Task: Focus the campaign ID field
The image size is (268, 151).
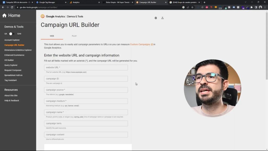Action: [x=86, y=79]
